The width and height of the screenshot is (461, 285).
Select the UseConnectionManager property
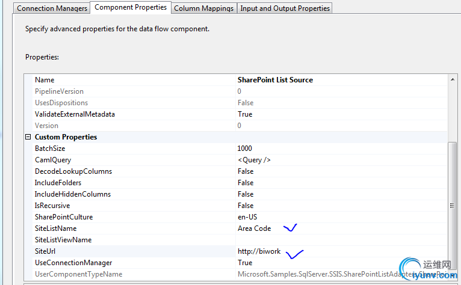tap(73, 263)
